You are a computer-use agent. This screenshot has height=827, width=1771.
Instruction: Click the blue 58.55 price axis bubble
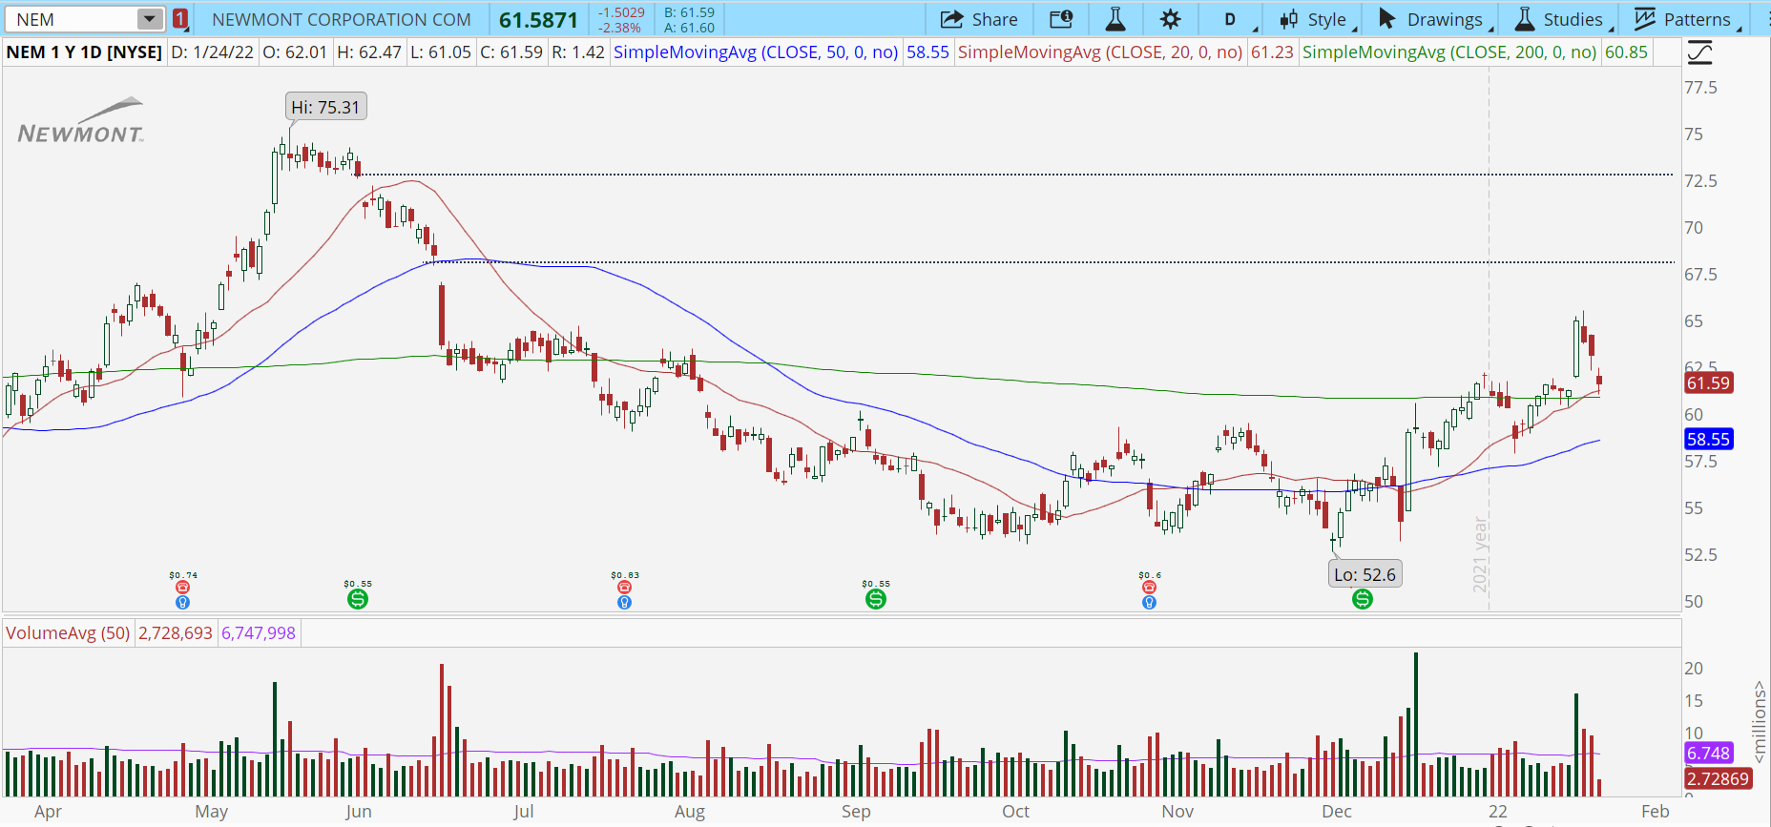coord(1708,439)
